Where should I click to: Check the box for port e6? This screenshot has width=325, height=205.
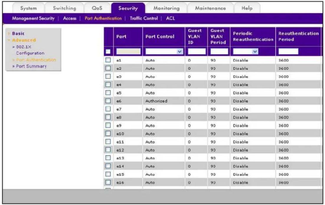pos(108,101)
